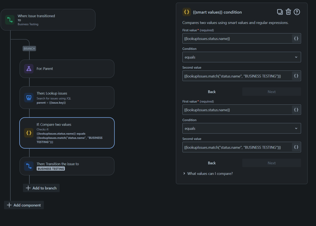The image size is (316, 226).
Task: Click the Lookup issues action icon
Action: tap(29, 97)
